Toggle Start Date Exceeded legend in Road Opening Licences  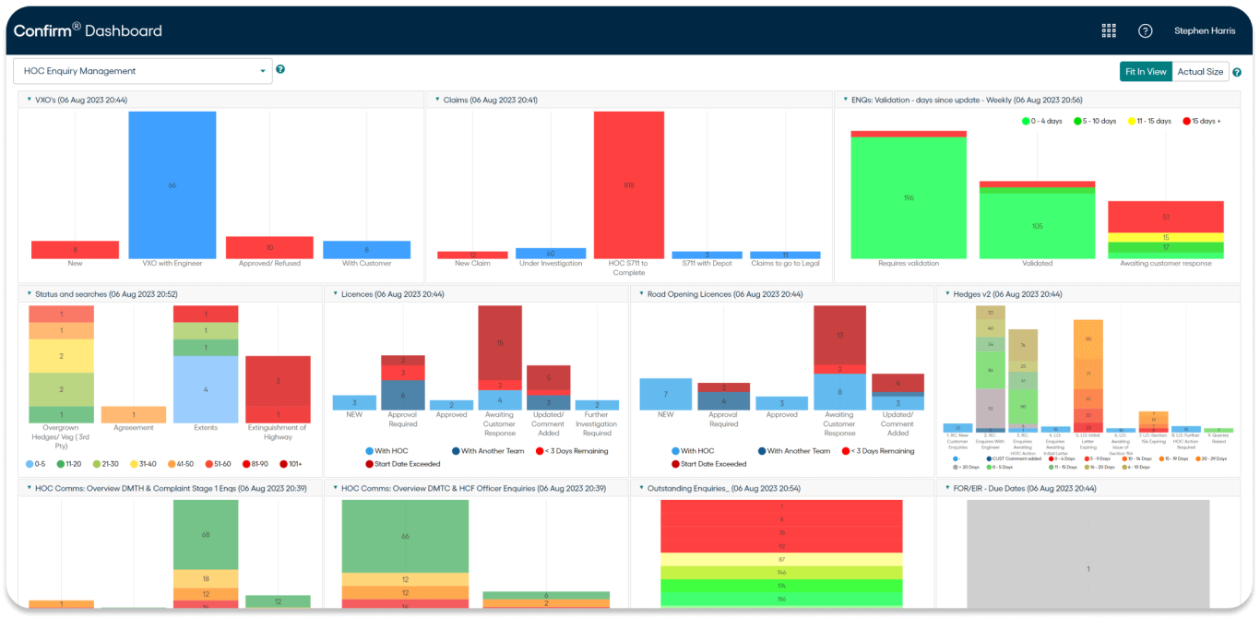click(x=676, y=464)
